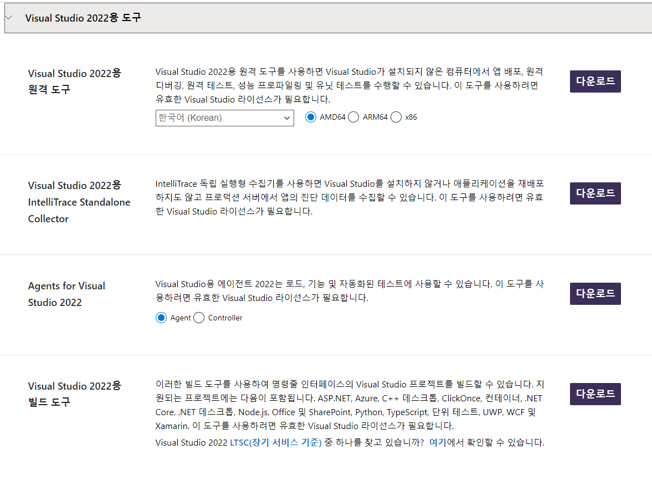Screen dimensions: 652x480
Task: Collapse the Visual Studio 2022용 도구 section chevron
Action: tap(8, 18)
